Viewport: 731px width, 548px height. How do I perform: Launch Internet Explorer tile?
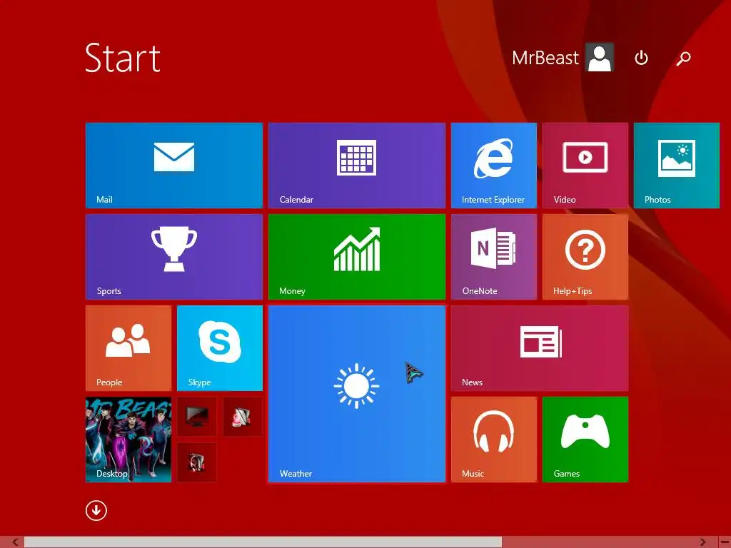(494, 166)
